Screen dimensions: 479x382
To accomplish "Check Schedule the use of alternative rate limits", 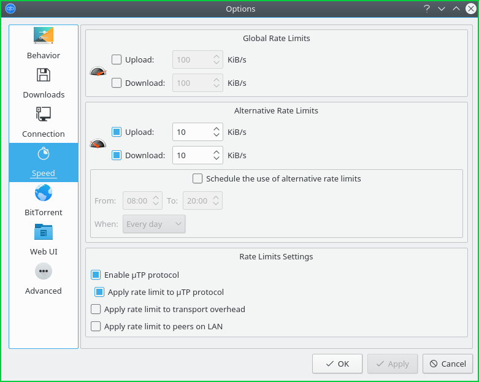I will (x=197, y=179).
